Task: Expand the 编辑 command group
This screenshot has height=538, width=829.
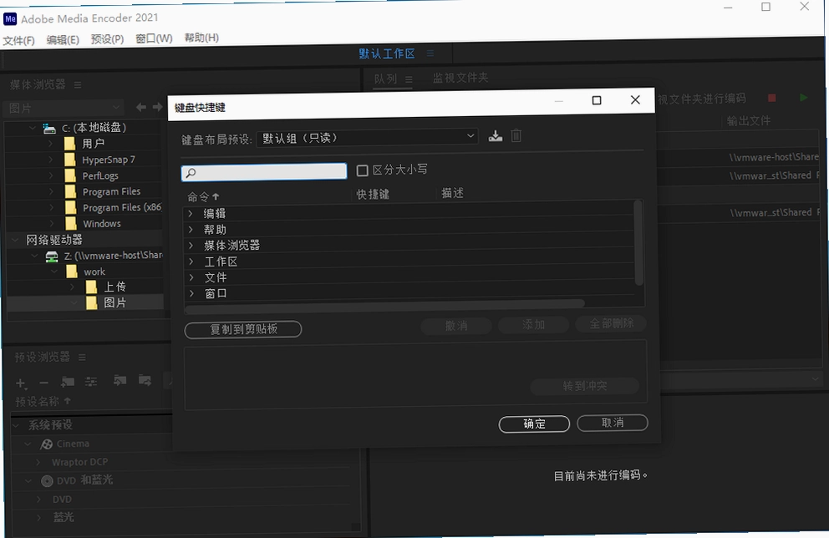Action: pos(191,214)
